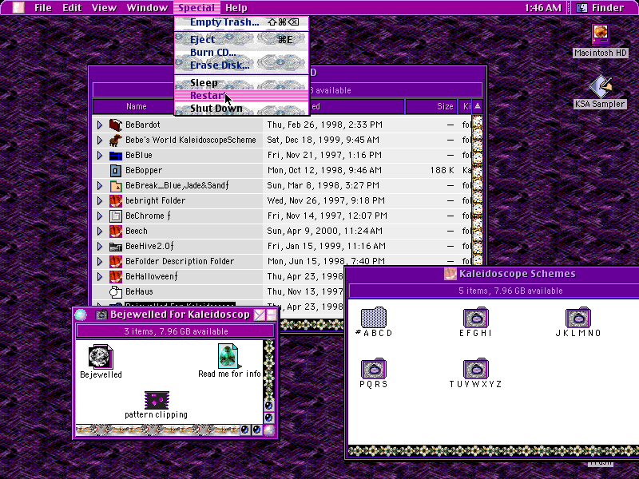
Task: Select the pattern clipping icon
Action: [157, 400]
